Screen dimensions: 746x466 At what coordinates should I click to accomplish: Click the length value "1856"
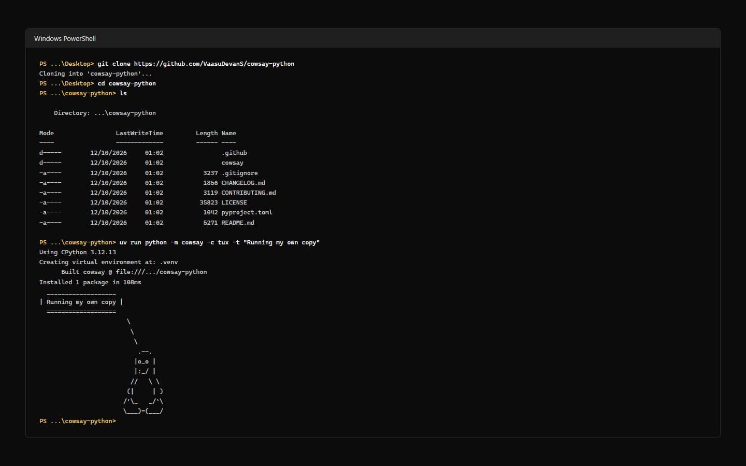coord(210,183)
